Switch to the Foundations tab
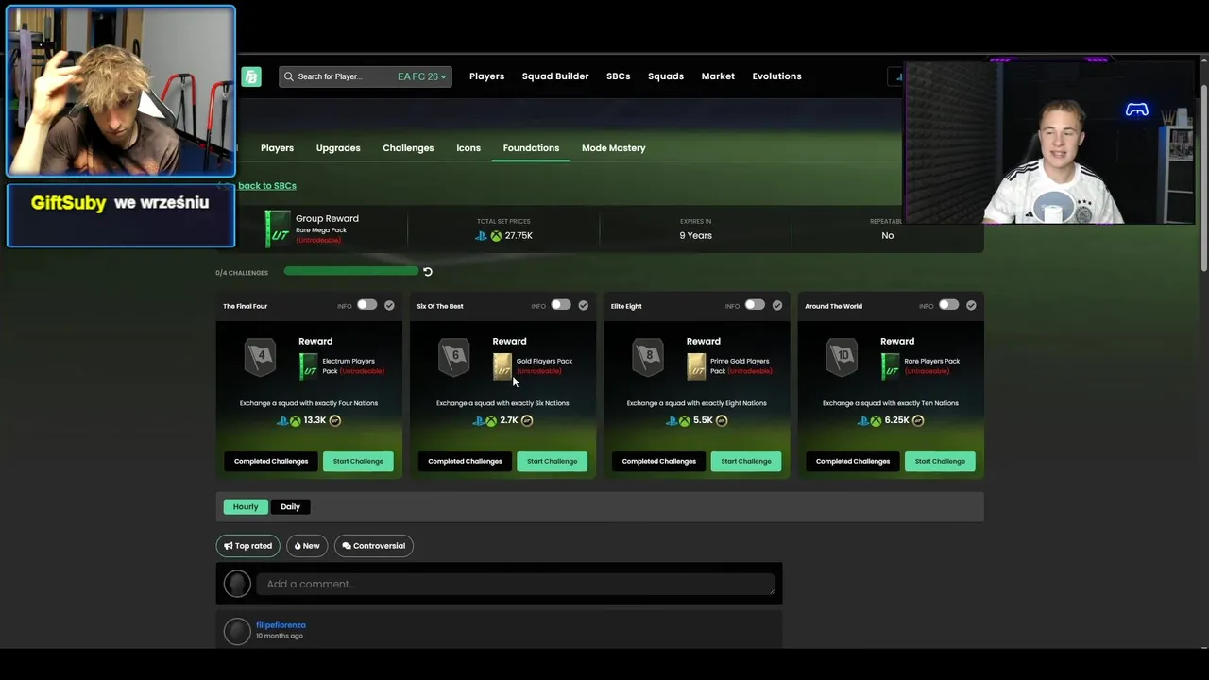Viewport: 1209px width, 680px height. pos(531,148)
